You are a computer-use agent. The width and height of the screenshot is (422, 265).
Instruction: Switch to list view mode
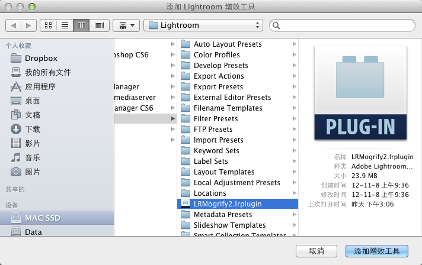click(x=65, y=25)
